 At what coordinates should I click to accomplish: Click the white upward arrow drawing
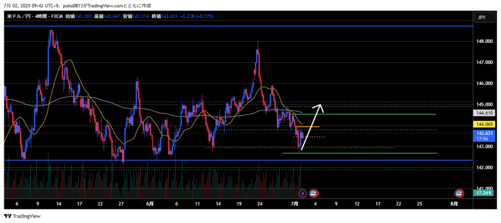[x=311, y=127]
